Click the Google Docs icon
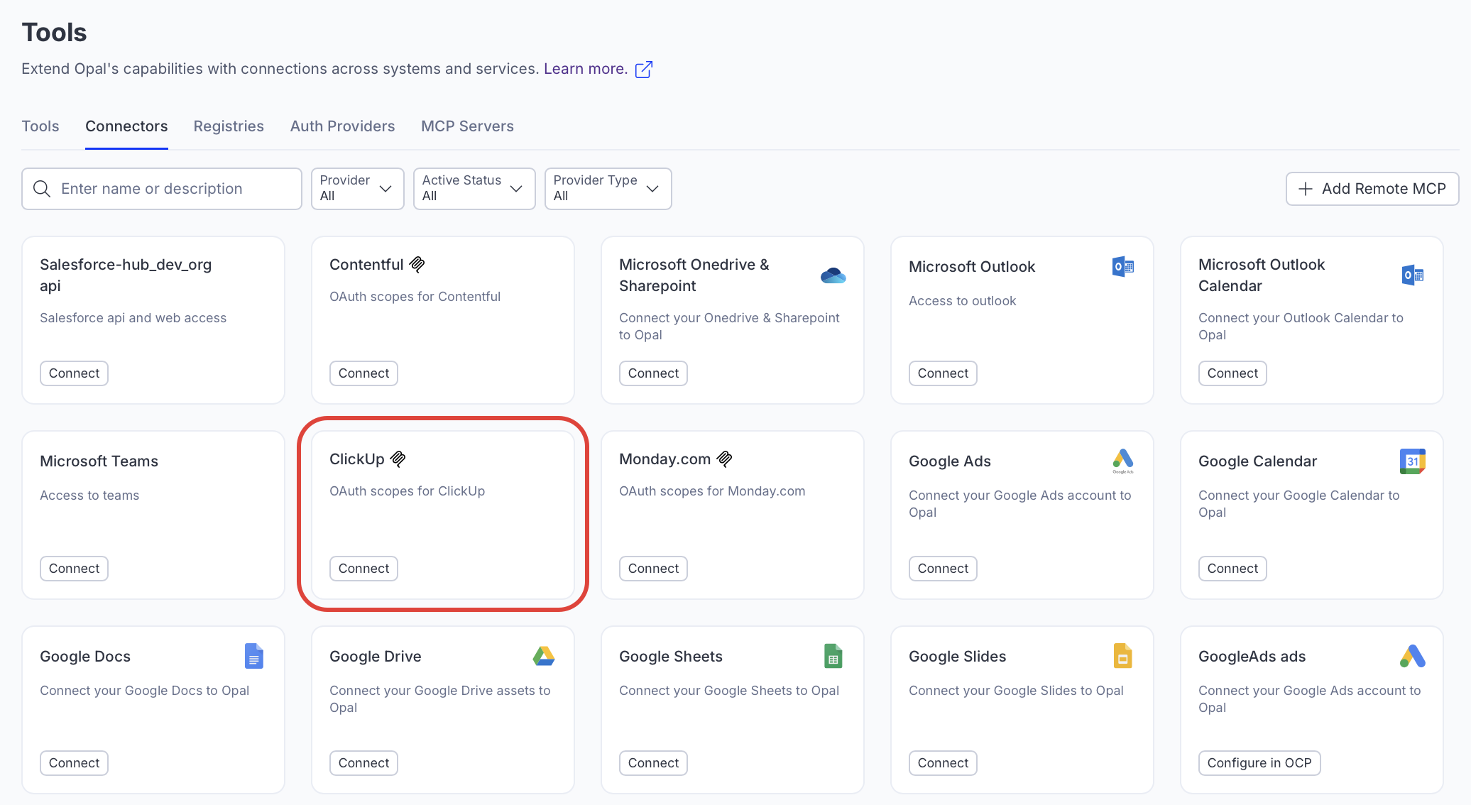This screenshot has width=1471, height=805. click(253, 655)
